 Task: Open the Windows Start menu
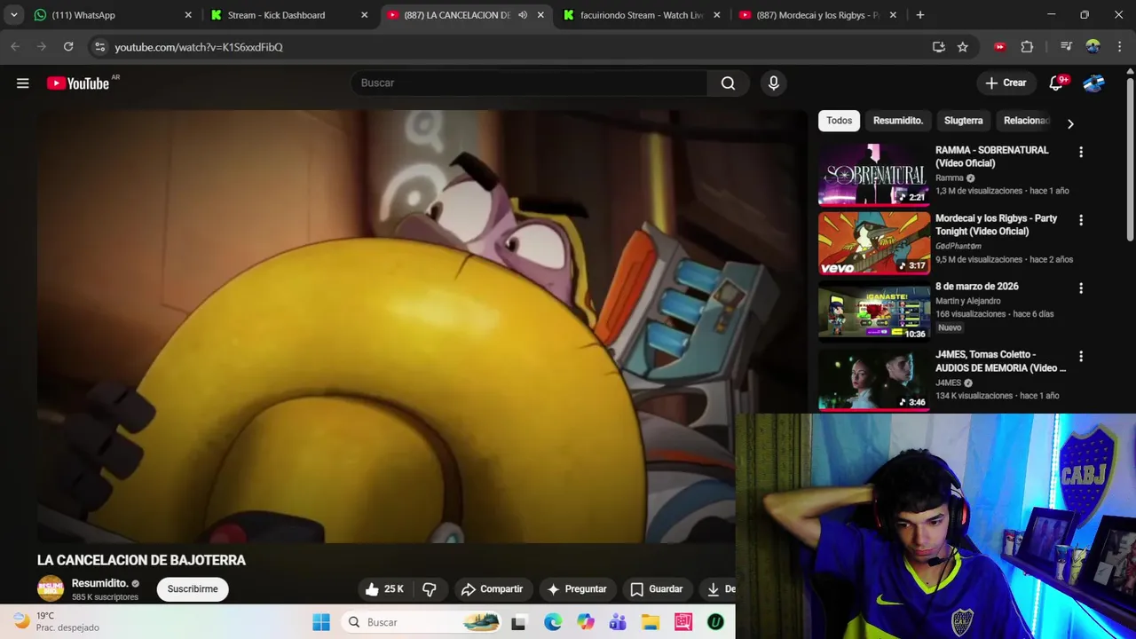[x=321, y=622]
